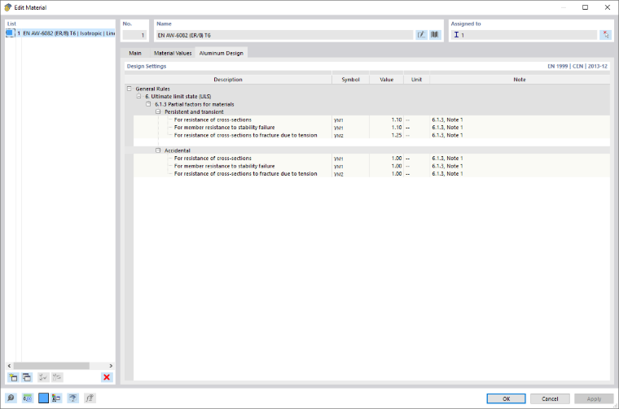Screen dimensions: 619x409
Task: Click the select-in-graphic icon in Assigned to
Action: pos(606,35)
